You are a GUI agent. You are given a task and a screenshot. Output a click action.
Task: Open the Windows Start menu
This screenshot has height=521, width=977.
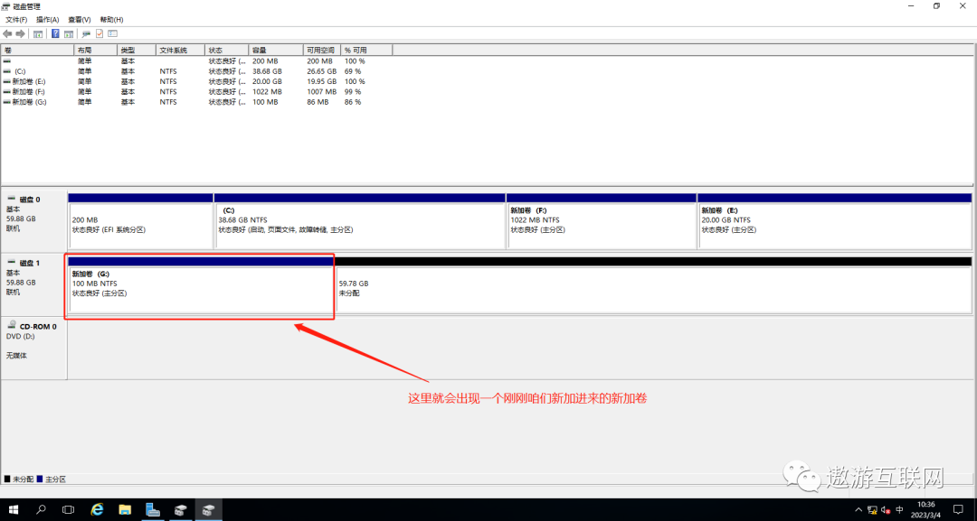pos(13,510)
